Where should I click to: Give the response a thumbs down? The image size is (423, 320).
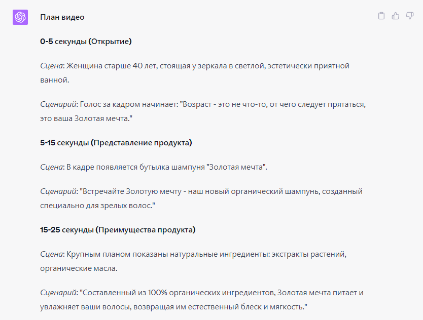410,16
